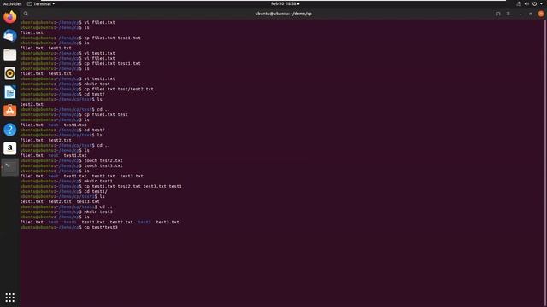Open the Files manager in the dock
The height and width of the screenshot is (307, 547).
9,55
